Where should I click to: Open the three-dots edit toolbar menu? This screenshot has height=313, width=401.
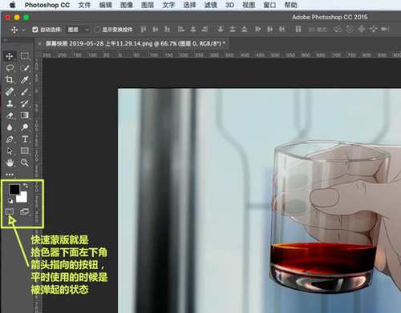point(10,175)
